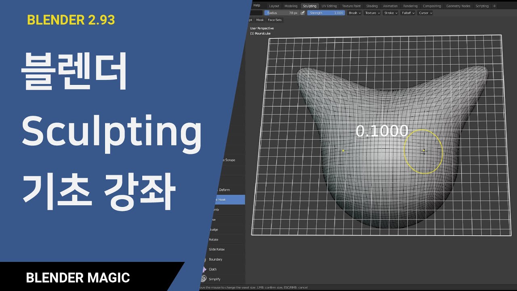
Task: Switch to the Rendering workspace tab
Action: coord(410,6)
